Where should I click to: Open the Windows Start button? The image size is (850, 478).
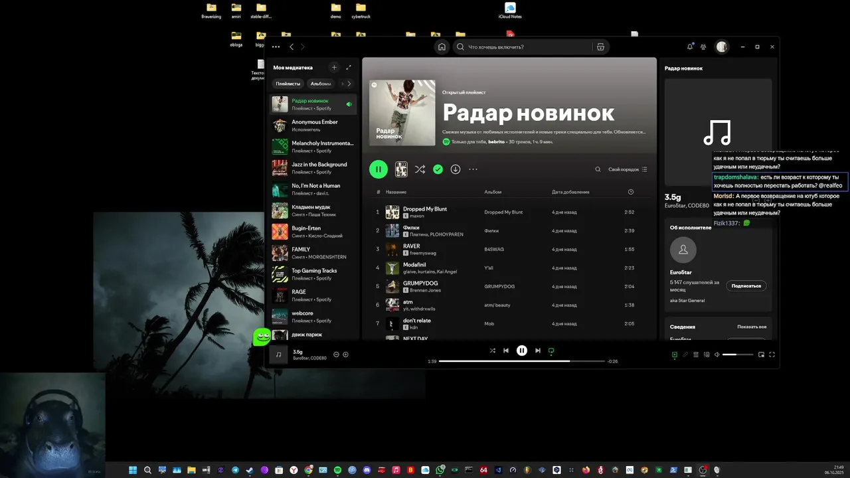(133, 470)
